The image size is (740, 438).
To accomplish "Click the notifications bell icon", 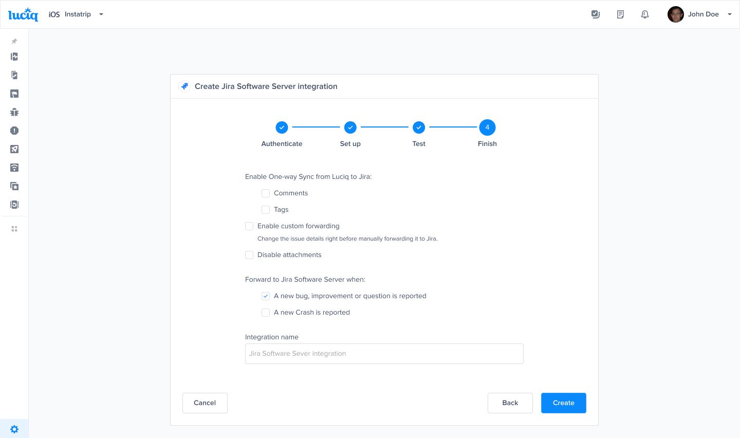I will tap(645, 14).
